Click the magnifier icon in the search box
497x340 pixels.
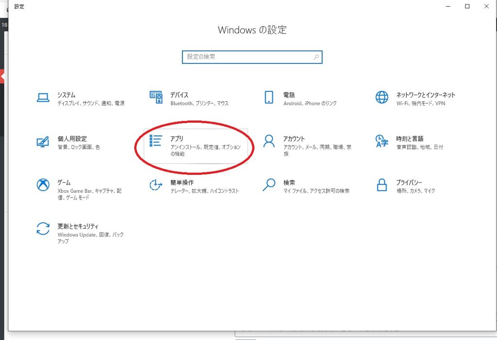point(316,57)
